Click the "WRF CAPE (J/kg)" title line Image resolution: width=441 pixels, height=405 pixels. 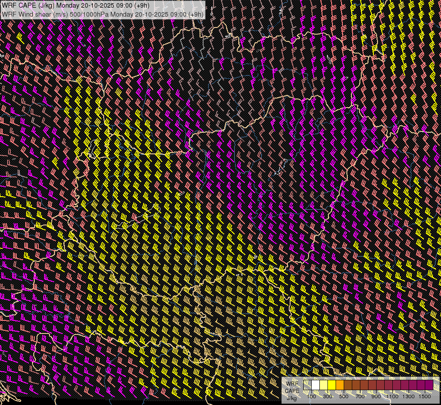(x=76, y=5)
